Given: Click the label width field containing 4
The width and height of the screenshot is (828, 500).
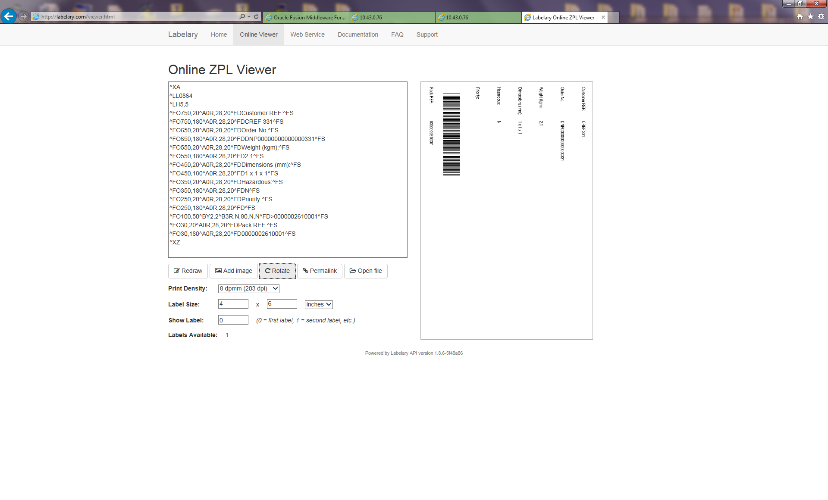Looking at the screenshot, I should (233, 304).
